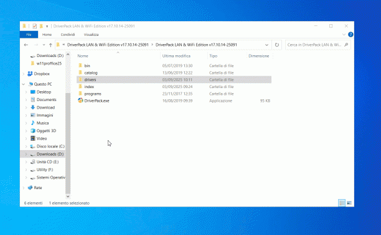The height and width of the screenshot is (235, 381).
Task: Open Musica in the navigation pane
Action: [42, 123]
